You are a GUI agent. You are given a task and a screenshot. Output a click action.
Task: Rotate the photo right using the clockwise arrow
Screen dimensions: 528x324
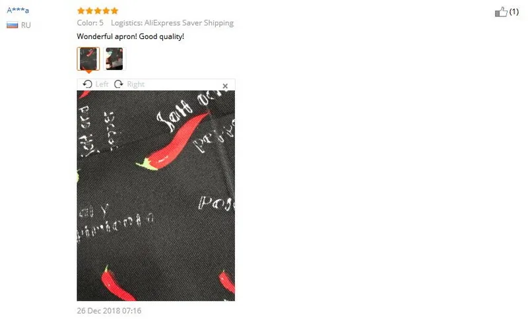click(x=119, y=84)
